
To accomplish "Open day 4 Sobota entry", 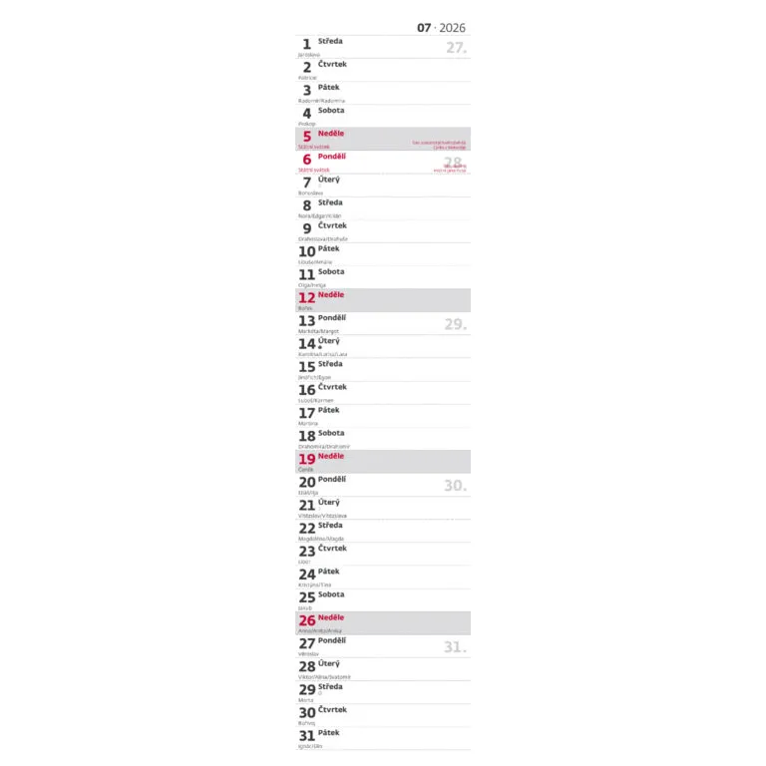I will point(321,112).
